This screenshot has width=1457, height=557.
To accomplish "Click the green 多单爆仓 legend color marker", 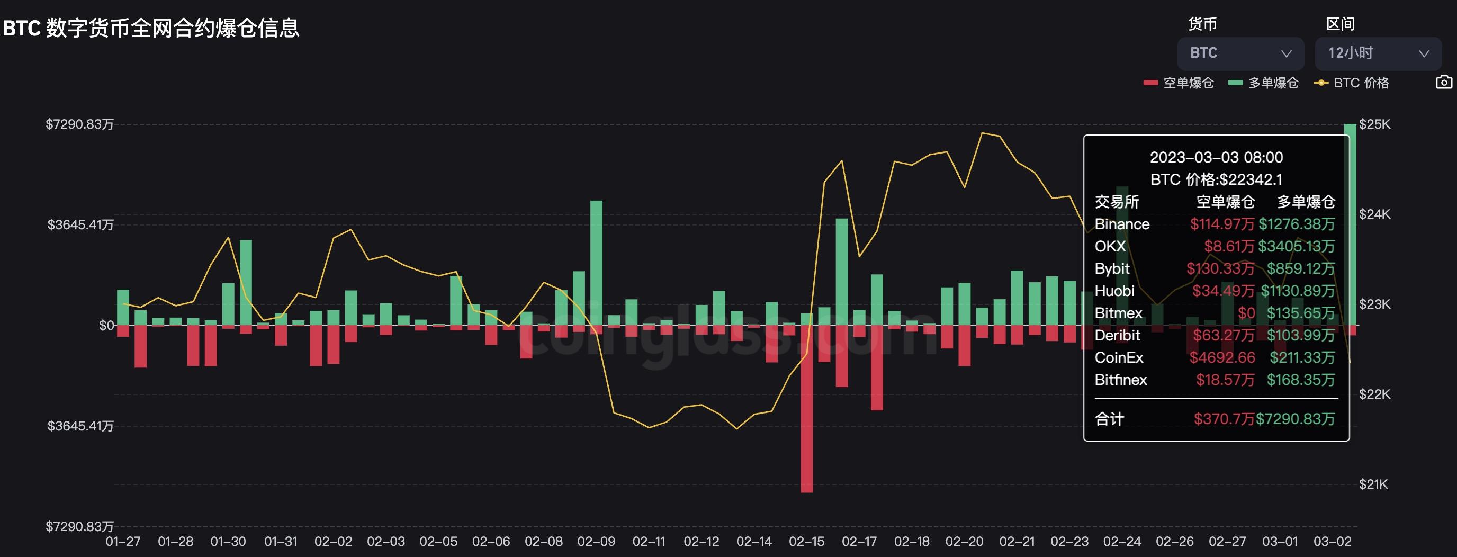I will coord(1235,83).
